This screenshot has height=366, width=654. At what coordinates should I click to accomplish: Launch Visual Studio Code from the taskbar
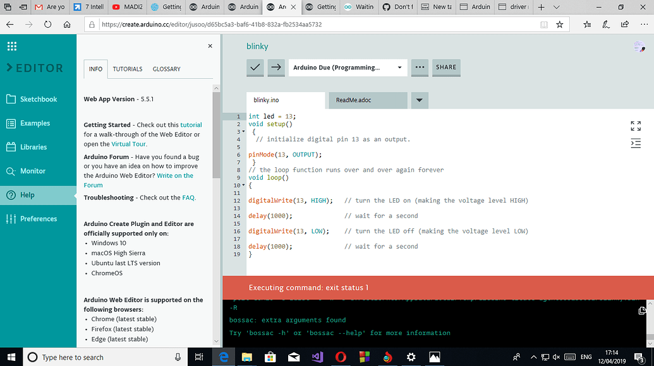pos(317,357)
